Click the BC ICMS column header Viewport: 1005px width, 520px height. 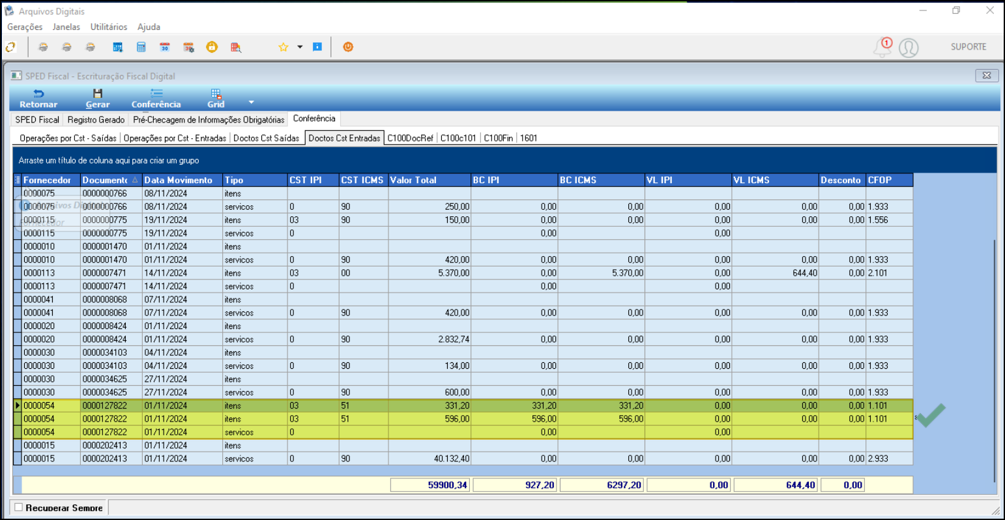pos(601,180)
